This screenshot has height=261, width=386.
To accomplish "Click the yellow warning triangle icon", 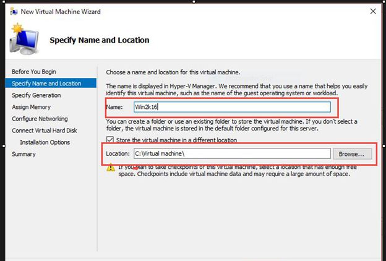I will [111, 168].
